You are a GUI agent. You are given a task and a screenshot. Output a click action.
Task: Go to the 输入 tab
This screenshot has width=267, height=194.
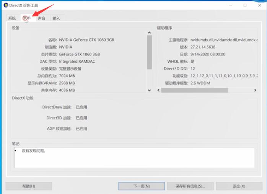click(56, 18)
